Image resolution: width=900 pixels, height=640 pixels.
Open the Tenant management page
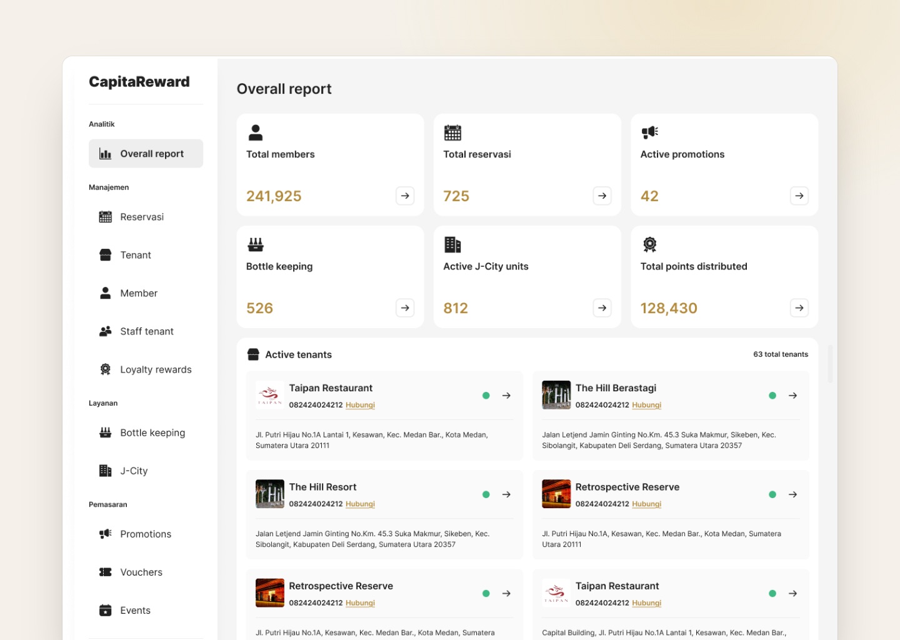(146, 255)
